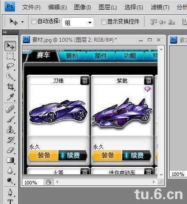
Task: Select the Eraser tool
Action: 10,150
